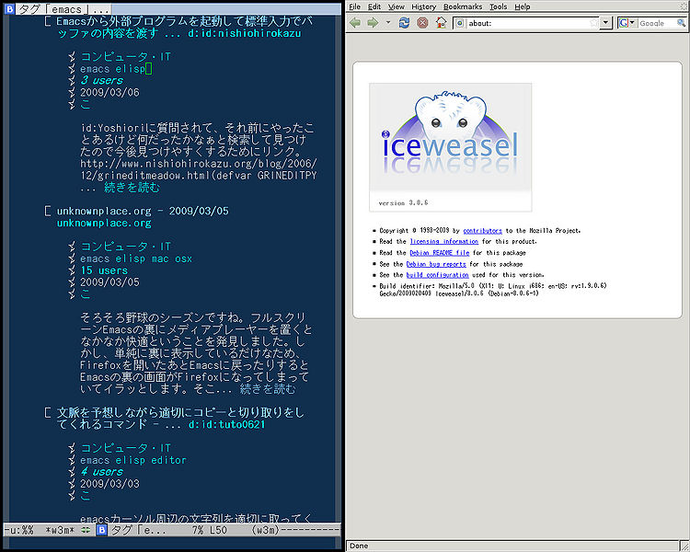The width and height of the screenshot is (690, 552).
Task: Click the site identity icon in address bar
Action: (x=459, y=23)
